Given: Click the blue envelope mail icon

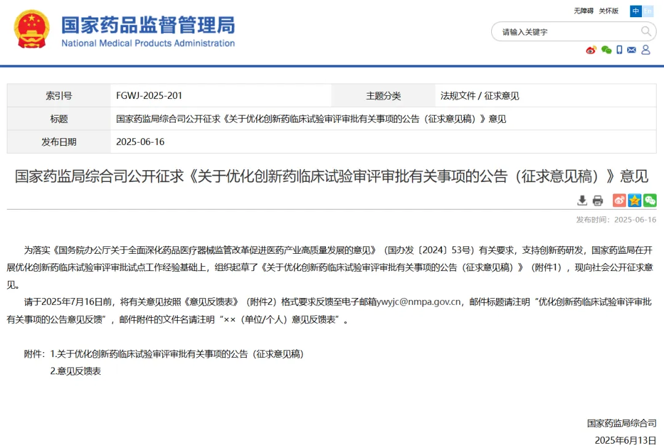Looking at the screenshot, I should point(631,50).
